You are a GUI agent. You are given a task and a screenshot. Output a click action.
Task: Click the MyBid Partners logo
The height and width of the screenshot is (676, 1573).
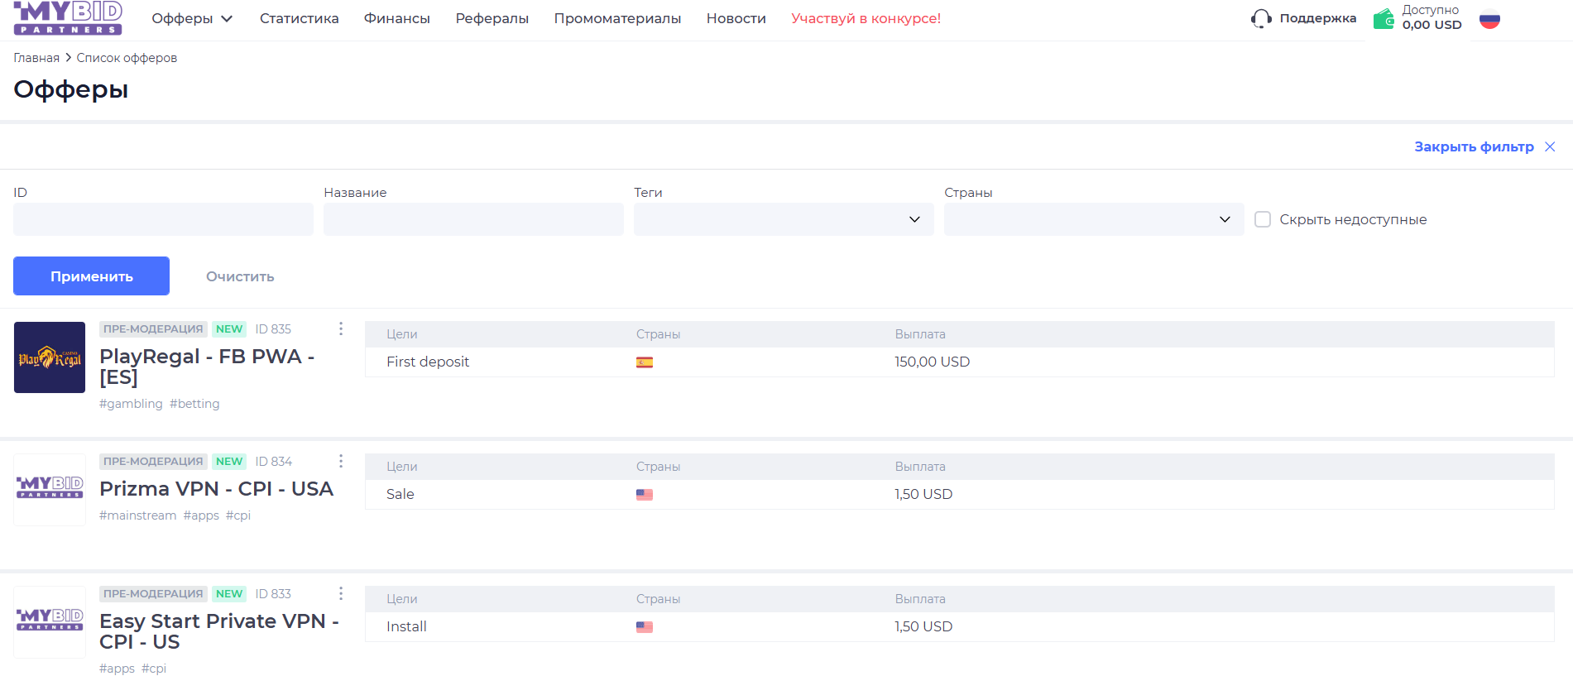coord(68,17)
